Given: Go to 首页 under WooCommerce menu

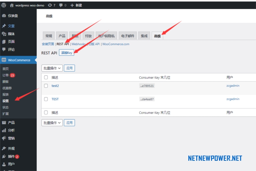Looking at the screenshot, I should pyautogui.click(x=6, y=69).
